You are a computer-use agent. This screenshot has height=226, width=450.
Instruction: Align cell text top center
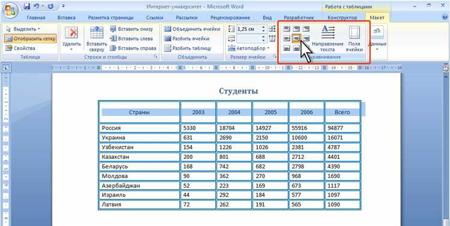point(296,29)
